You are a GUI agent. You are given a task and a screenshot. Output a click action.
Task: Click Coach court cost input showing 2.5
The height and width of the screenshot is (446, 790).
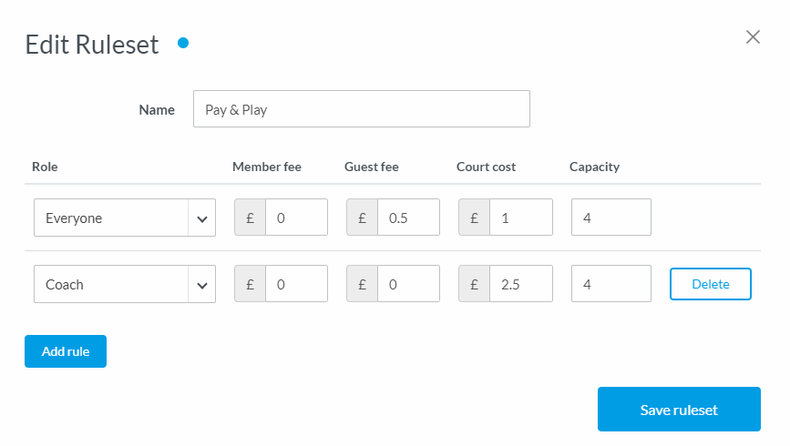click(520, 284)
